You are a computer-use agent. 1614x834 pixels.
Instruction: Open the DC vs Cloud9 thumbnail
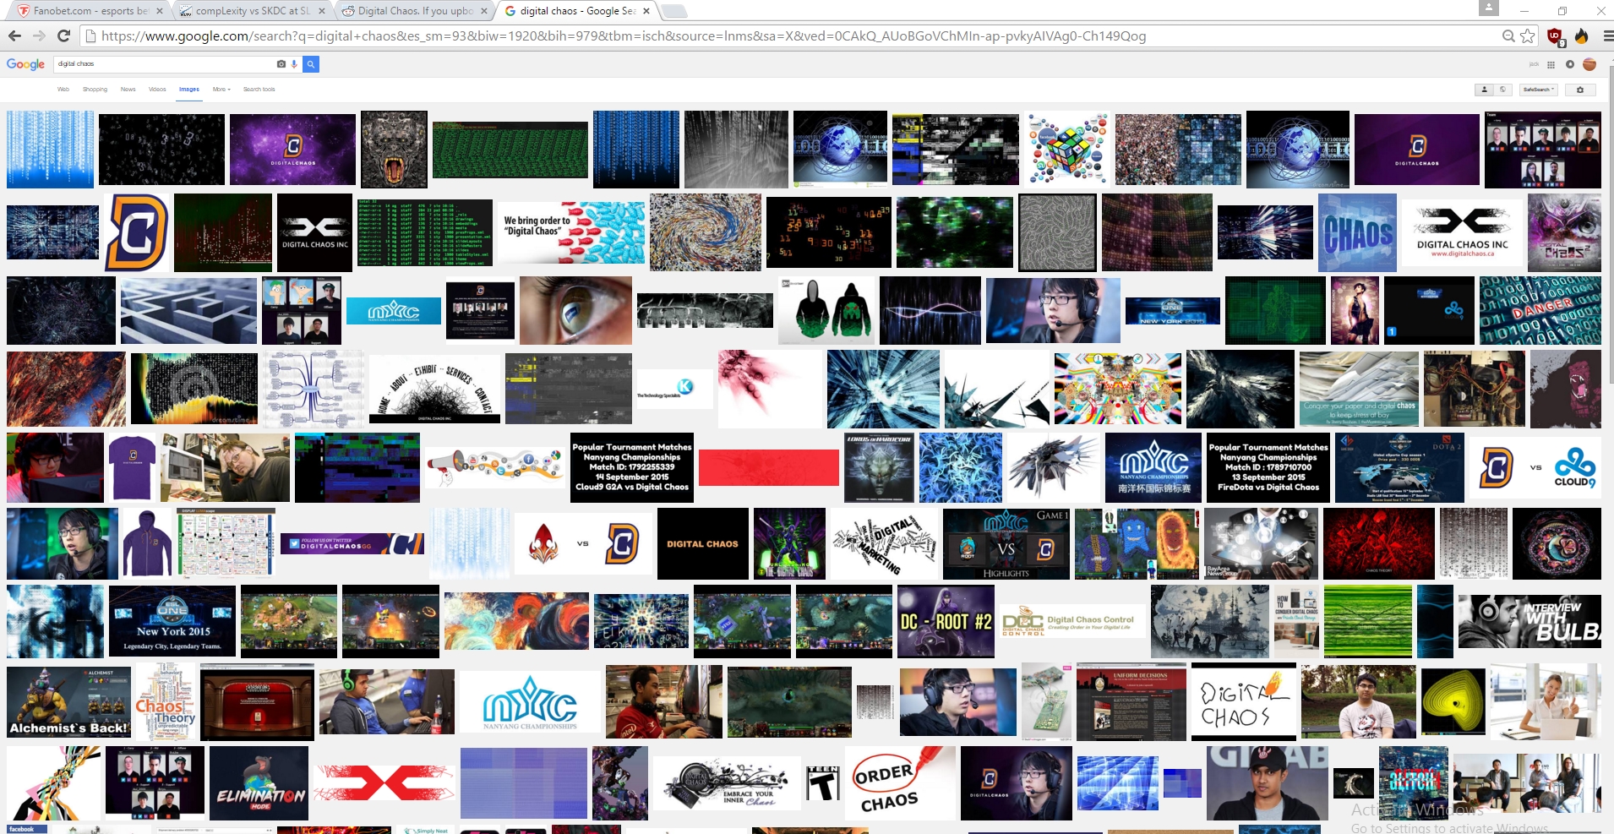tap(1535, 468)
